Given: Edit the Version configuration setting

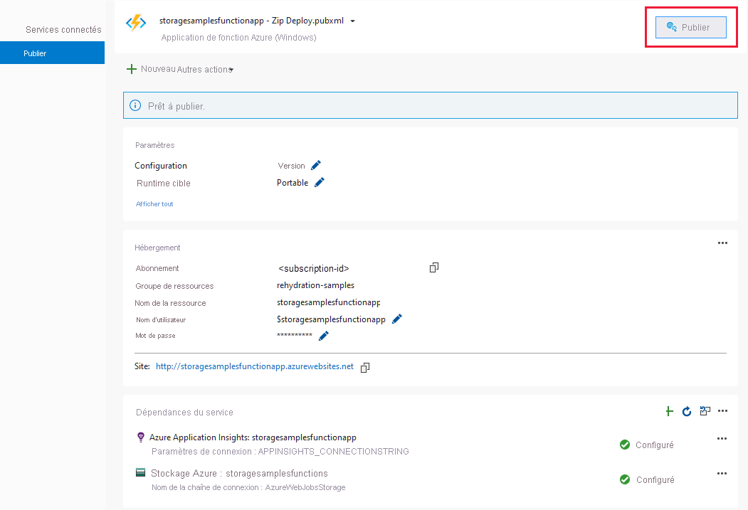Looking at the screenshot, I should pyautogui.click(x=315, y=164).
